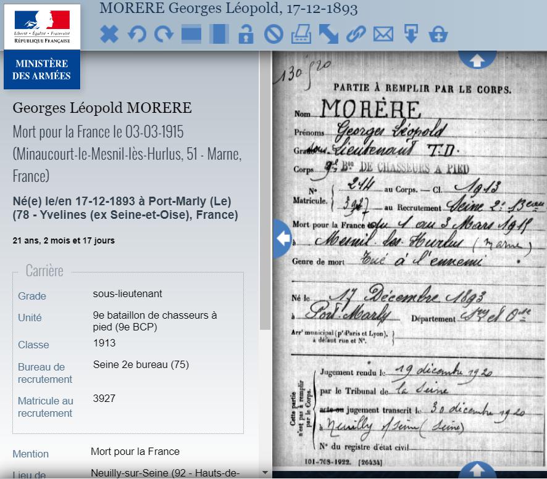
Task: Click the 'Matricule au recrutement' label
Action: [46, 407]
